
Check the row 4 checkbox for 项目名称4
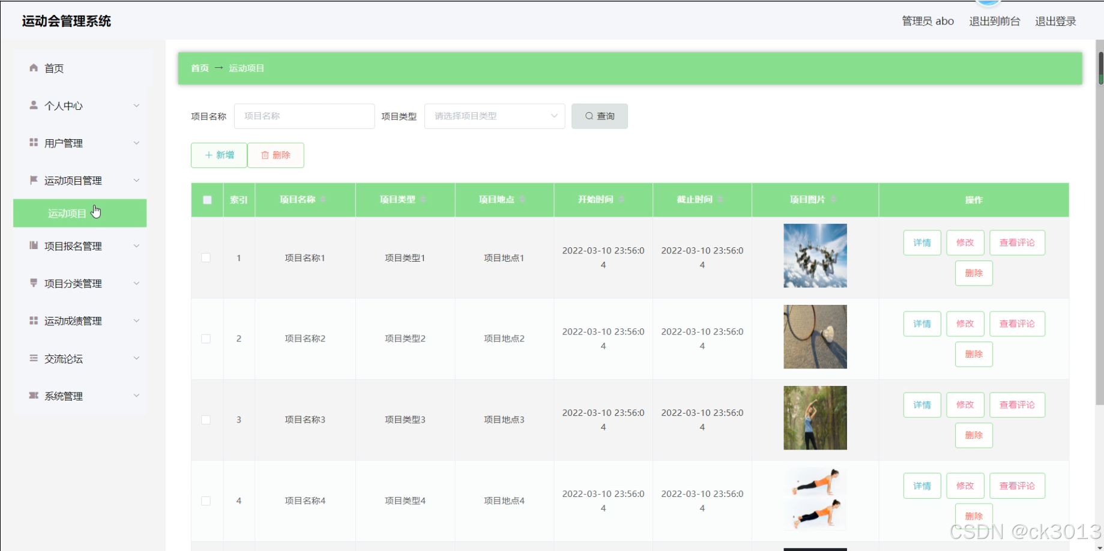(206, 501)
